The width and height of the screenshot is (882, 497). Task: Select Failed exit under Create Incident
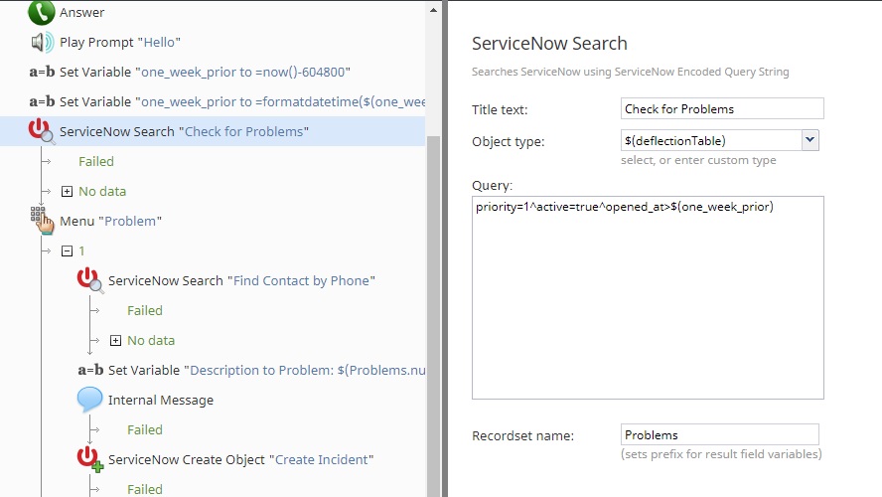coord(145,490)
